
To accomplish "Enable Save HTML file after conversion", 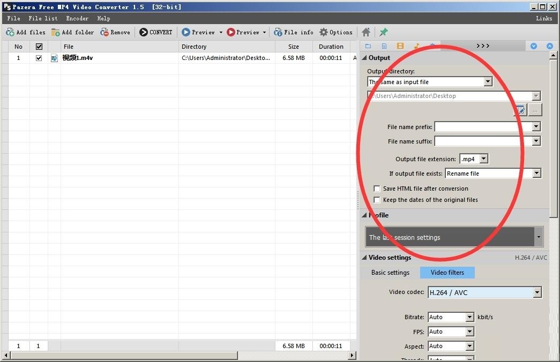I will coord(377,188).
